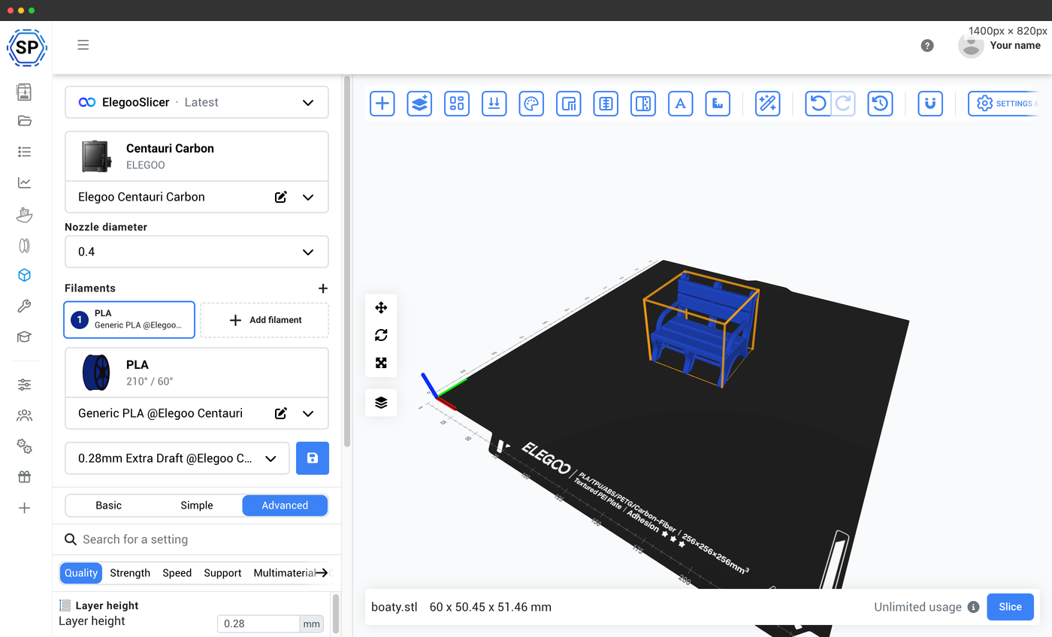Switch to Simple settings mode
1052x637 pixels.
(197, 506)
